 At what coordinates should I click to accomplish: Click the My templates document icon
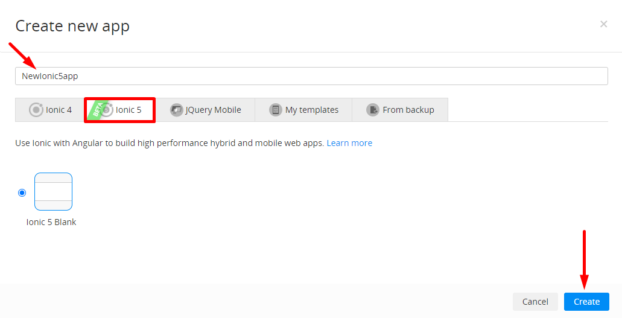click(x=275, y=110)
